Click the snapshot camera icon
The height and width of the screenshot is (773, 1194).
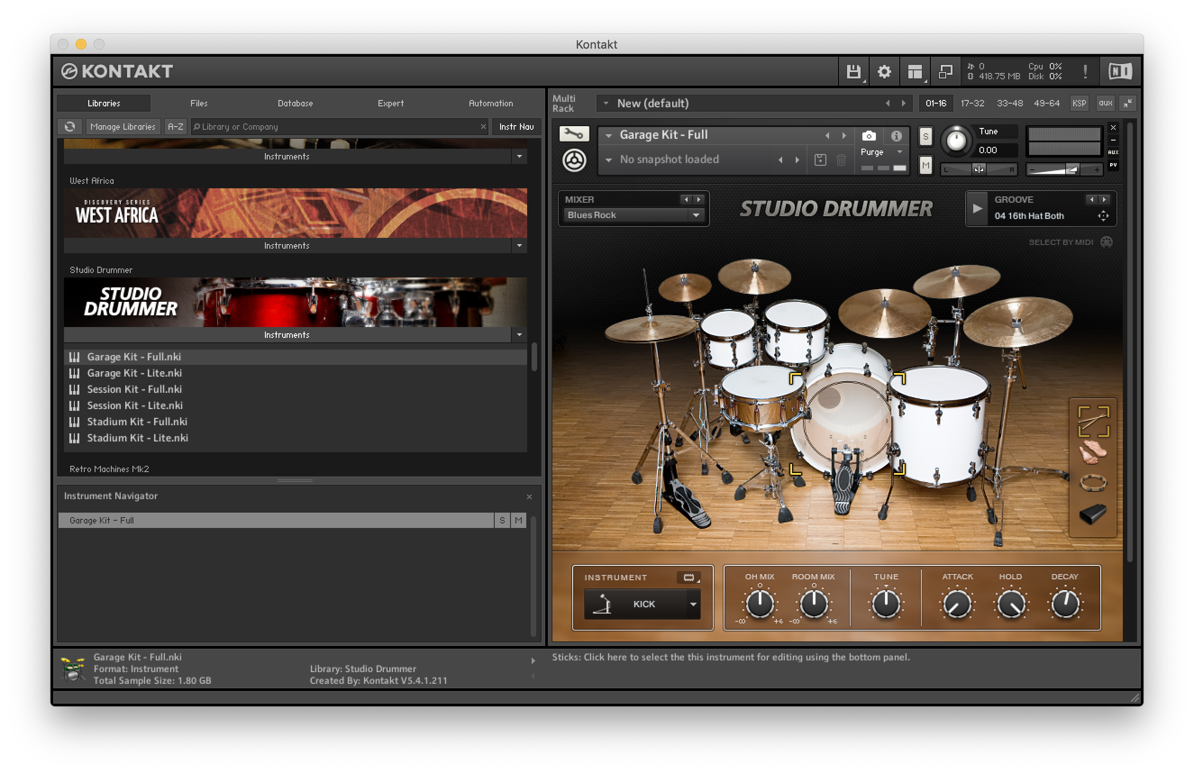[x=869, y=136]
